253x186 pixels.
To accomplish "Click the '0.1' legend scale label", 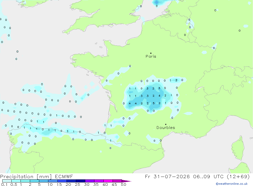I will point(4,184).
